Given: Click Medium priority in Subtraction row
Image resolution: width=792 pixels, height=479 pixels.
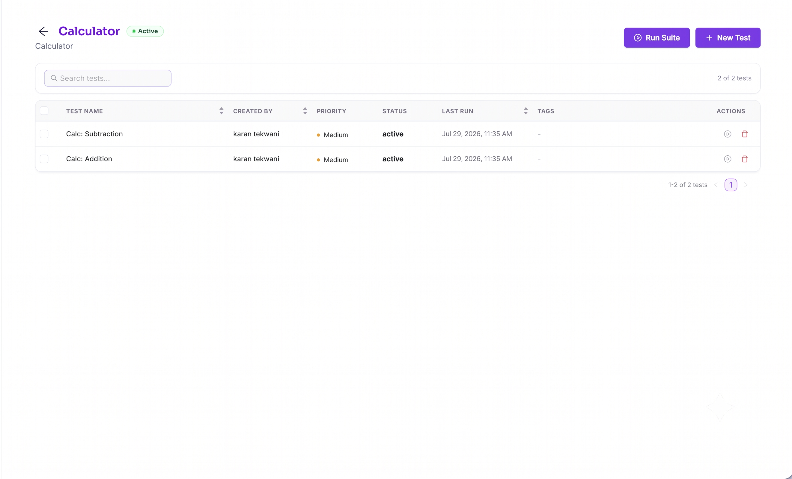Looking at the screenshot, I should (x=332, y=135).
